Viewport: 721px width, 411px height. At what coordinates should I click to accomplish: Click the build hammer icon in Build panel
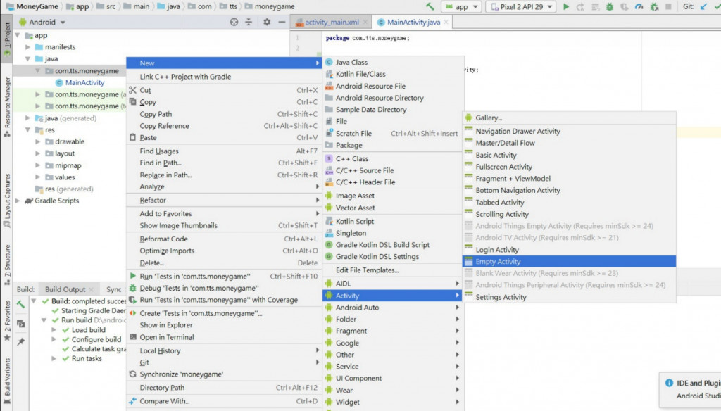pos(20,304)
